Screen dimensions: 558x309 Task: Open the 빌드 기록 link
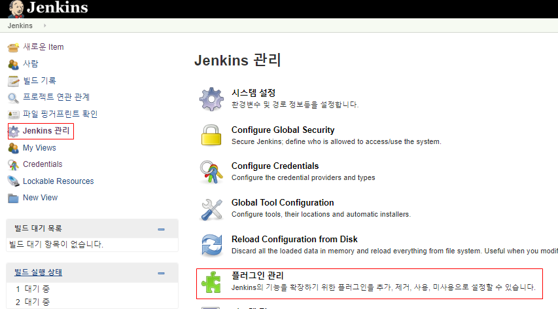(39, 81)
